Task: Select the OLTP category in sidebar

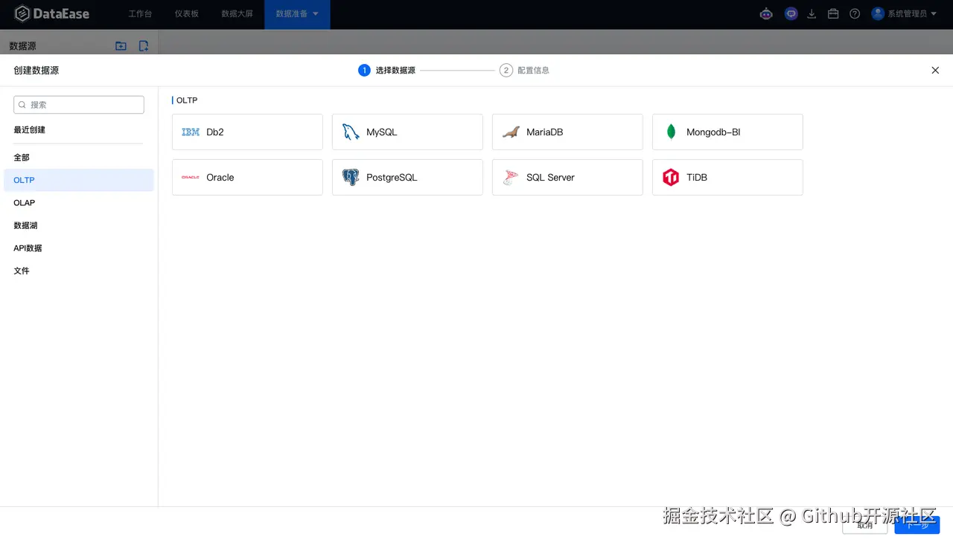Action: (78, 180)
